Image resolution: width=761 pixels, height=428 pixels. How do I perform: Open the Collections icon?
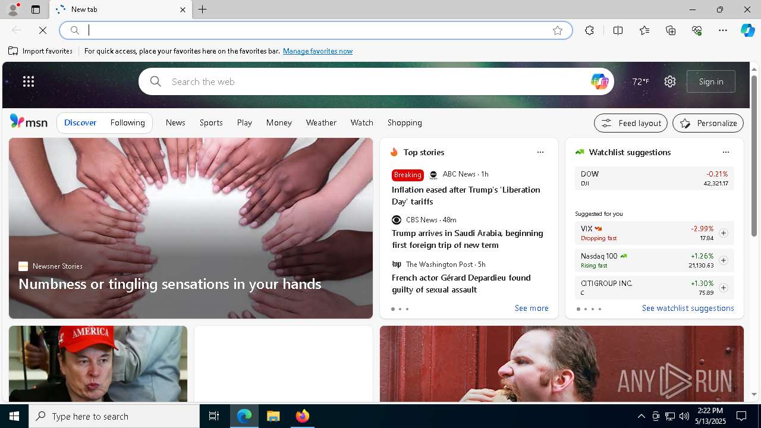(x=671, y=30)
